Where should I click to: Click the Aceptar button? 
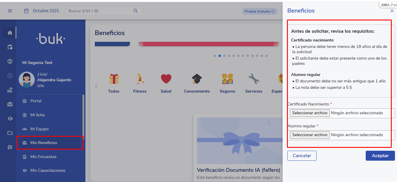click(x=380, y=156)
